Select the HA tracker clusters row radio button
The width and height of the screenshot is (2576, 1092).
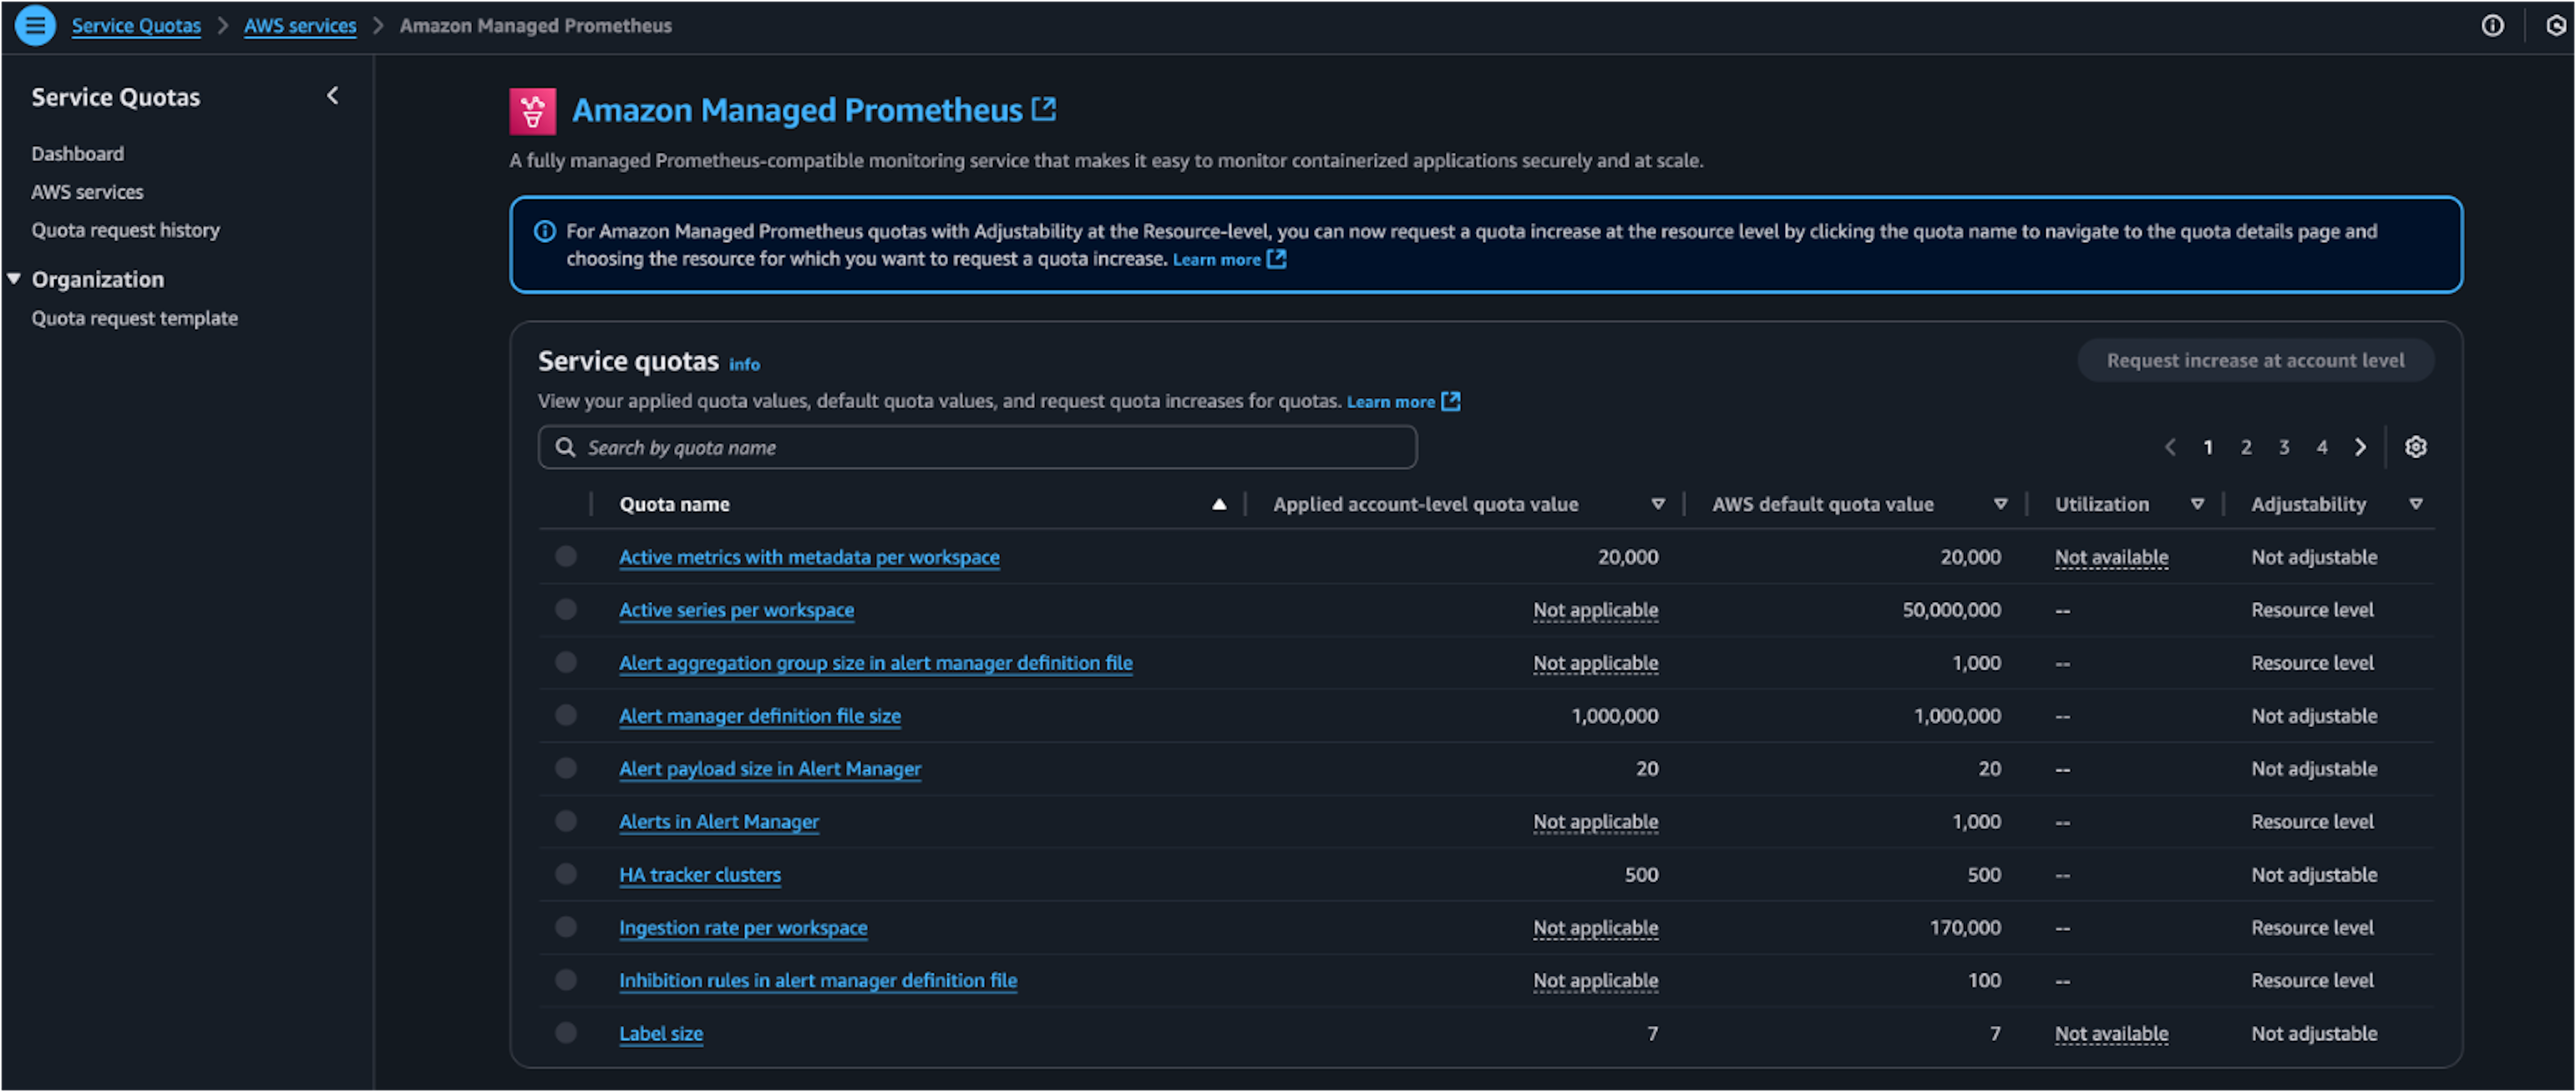point(566,874)
